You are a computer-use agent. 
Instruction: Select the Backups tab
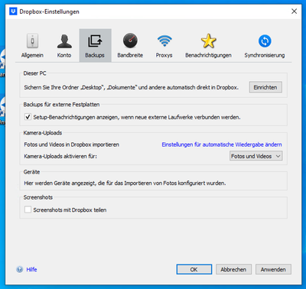click(x=95, y=45)
